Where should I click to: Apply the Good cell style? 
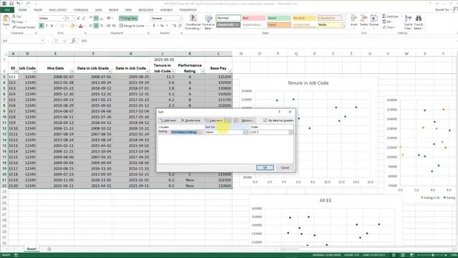tap(278, 18)
